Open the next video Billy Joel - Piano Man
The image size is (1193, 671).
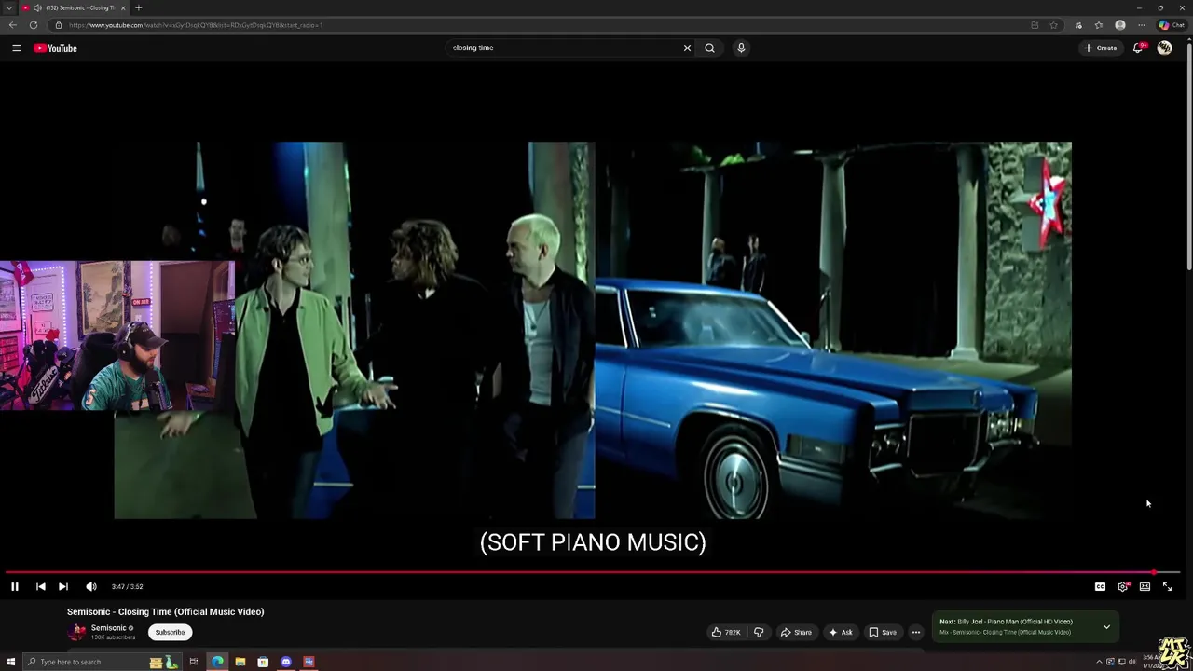[x=1006, y=622]
